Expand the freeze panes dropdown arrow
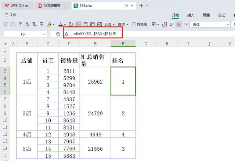The width and height of the screenshot is (235, 161). [x=158, y=25]
